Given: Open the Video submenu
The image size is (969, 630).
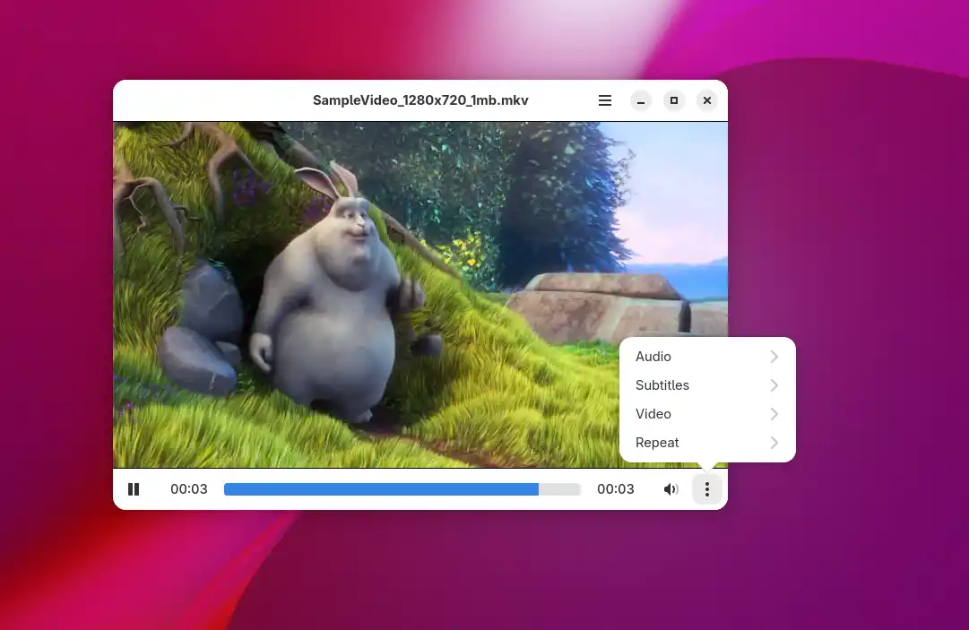Looking at the screenshot, I should pos(707,414).
